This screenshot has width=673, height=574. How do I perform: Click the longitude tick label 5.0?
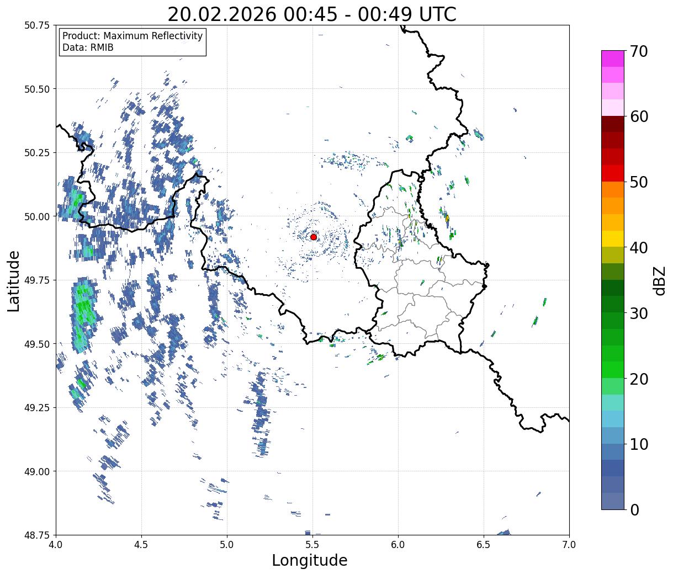point(227,545)
